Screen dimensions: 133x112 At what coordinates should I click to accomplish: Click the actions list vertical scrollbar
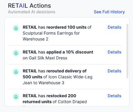[x=127, y=51]
